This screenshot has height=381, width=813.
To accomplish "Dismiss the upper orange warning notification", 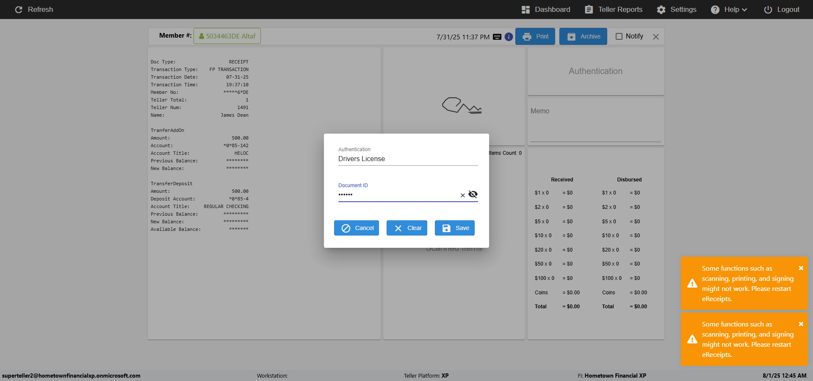I will tap(801, 268).
